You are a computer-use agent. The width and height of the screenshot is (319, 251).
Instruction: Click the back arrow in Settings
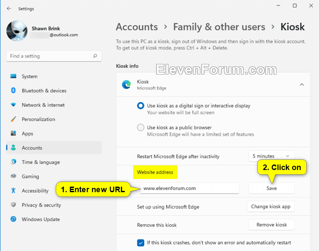coord(9,9)
